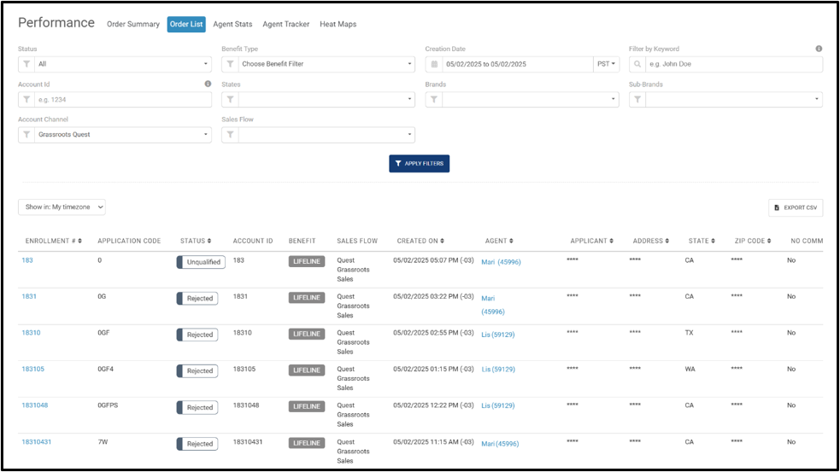Open enrollment link 18310431
This screenshot has height=472, width=840.
tap(37, 442)
